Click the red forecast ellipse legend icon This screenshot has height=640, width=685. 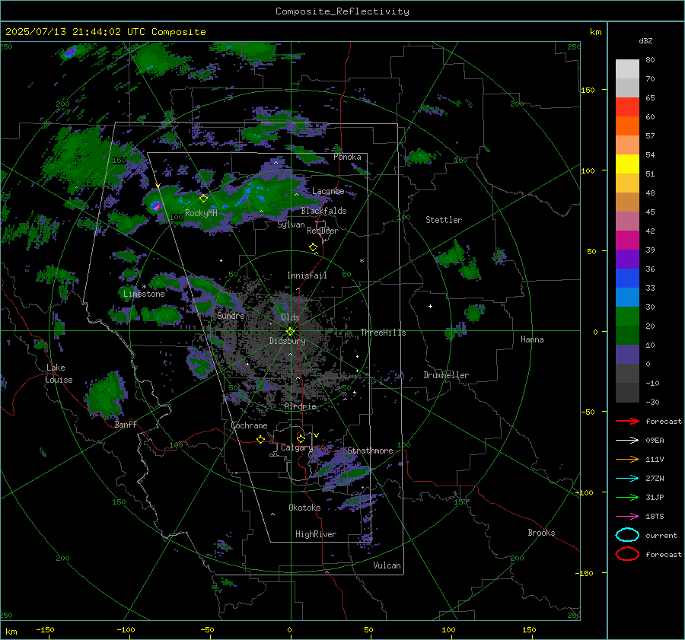pyautogui.click(x=627, y=554)
